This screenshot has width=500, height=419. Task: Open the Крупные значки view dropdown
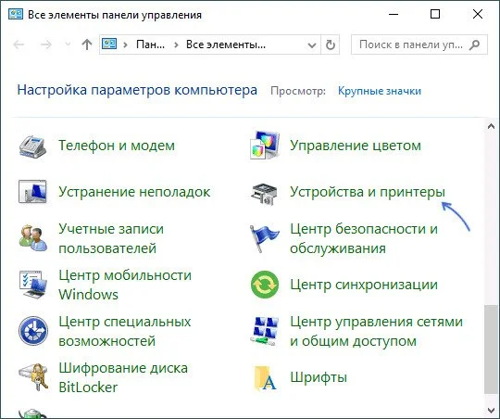pyautogui.click(x=380, y=91)
